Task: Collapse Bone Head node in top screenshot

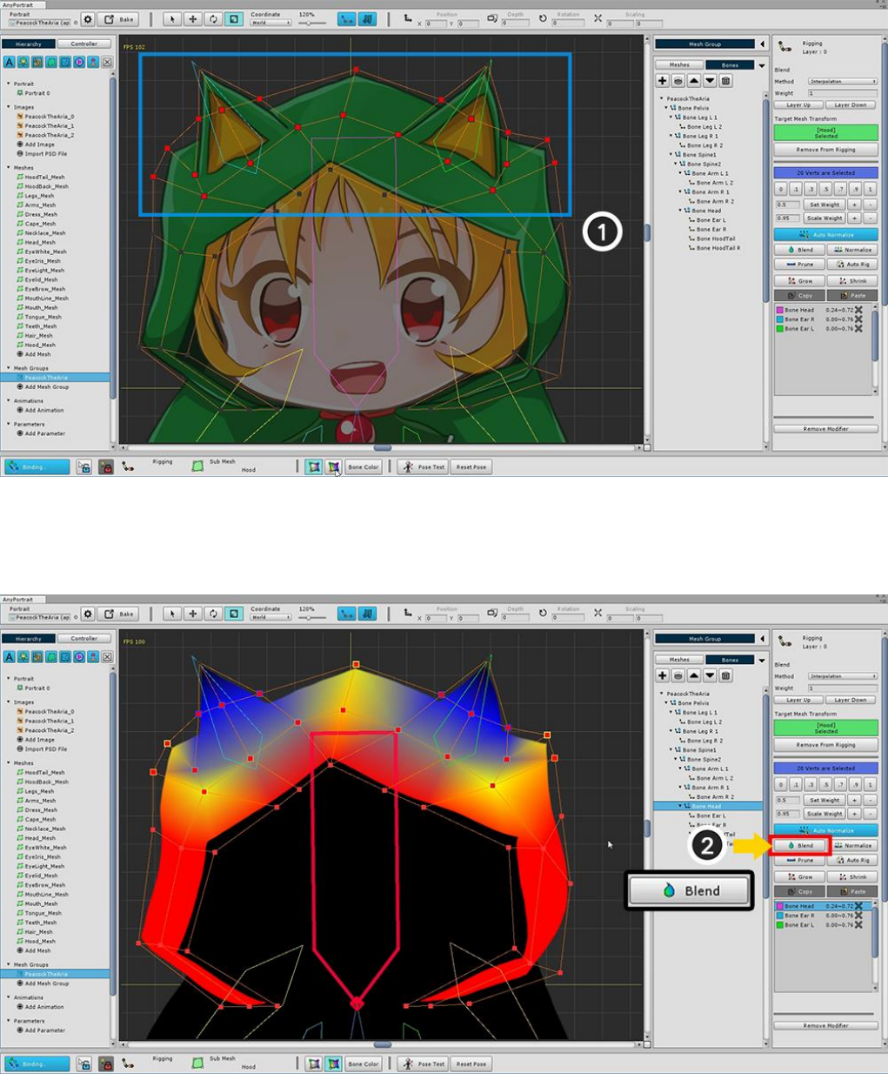Action: point(680,211)
